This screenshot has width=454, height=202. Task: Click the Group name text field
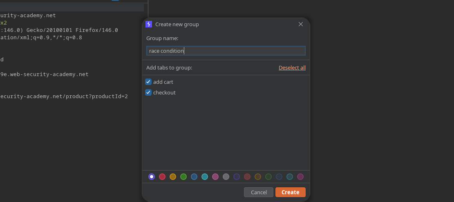click(226, 51)
